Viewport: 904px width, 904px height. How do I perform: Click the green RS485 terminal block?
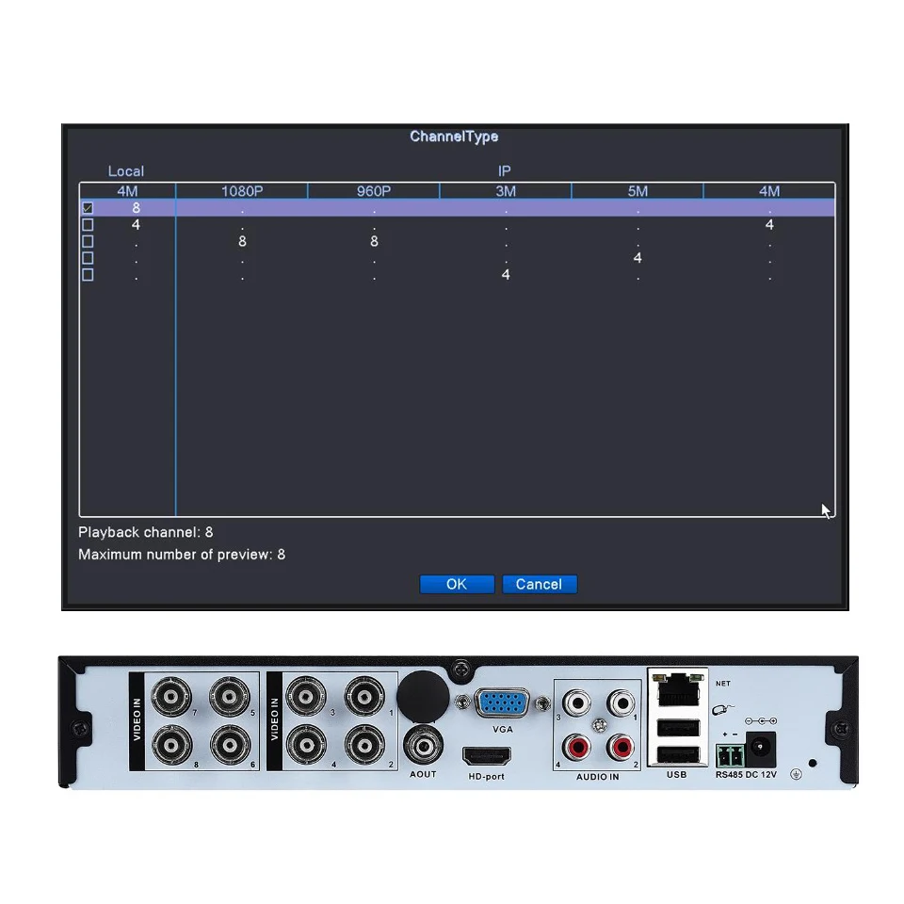tap(731, 755)
